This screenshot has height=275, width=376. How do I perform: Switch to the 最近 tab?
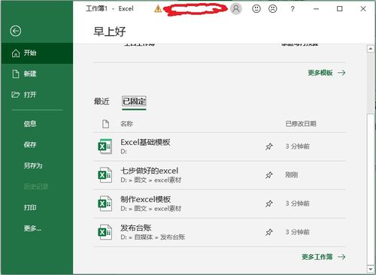(x=102, y=101)
